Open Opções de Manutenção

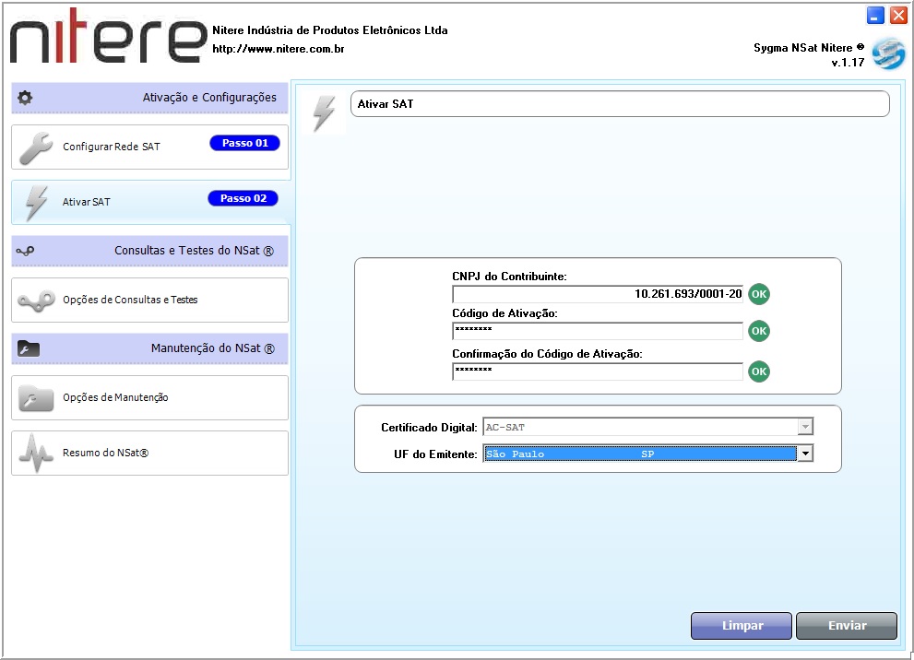point(149,398)
